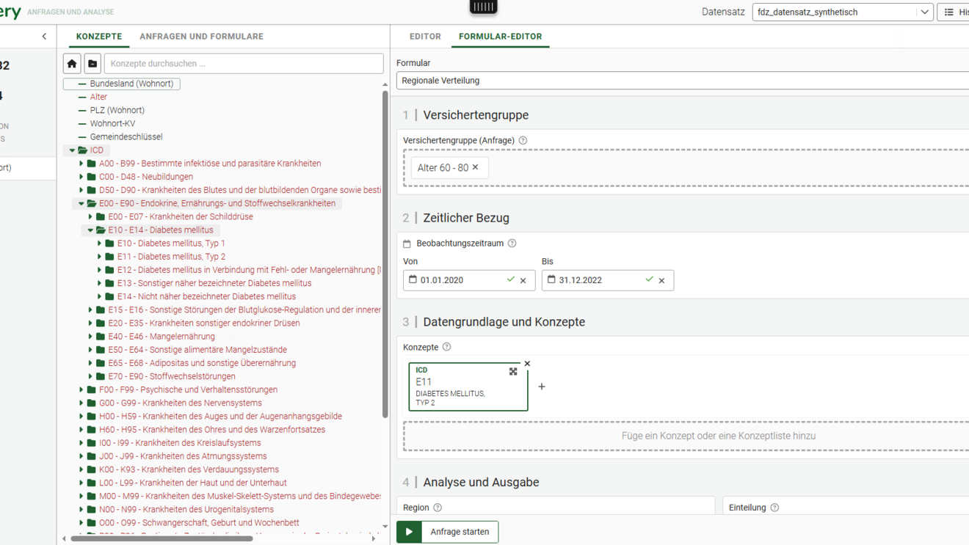This screenshot has width=969, height=545.
Task: Select Gemeindeschlüssel in concept tree
Action: (x=126, y=137)
